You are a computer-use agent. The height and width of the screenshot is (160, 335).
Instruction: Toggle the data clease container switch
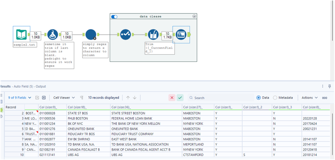coord(114,16)
